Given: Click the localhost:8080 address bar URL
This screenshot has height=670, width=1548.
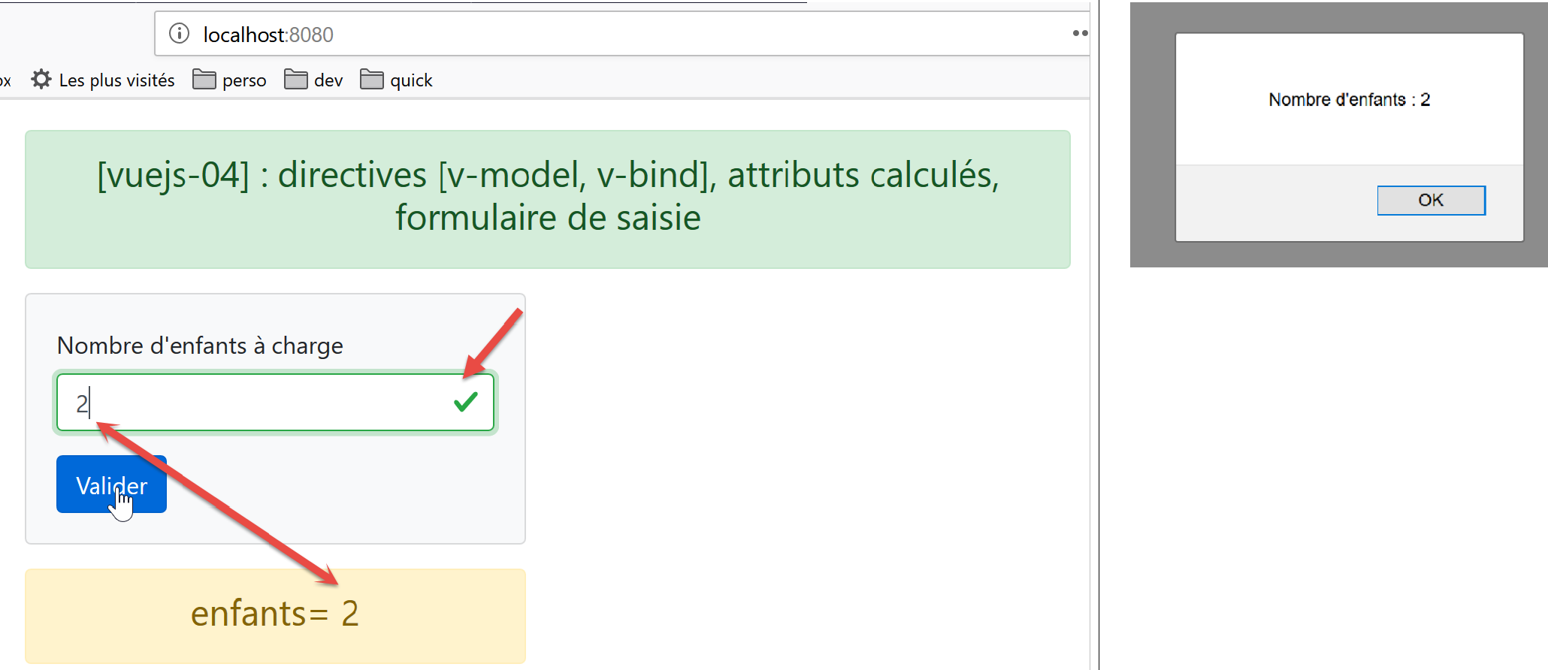Looking at the screenshot, I should (268, 35).
